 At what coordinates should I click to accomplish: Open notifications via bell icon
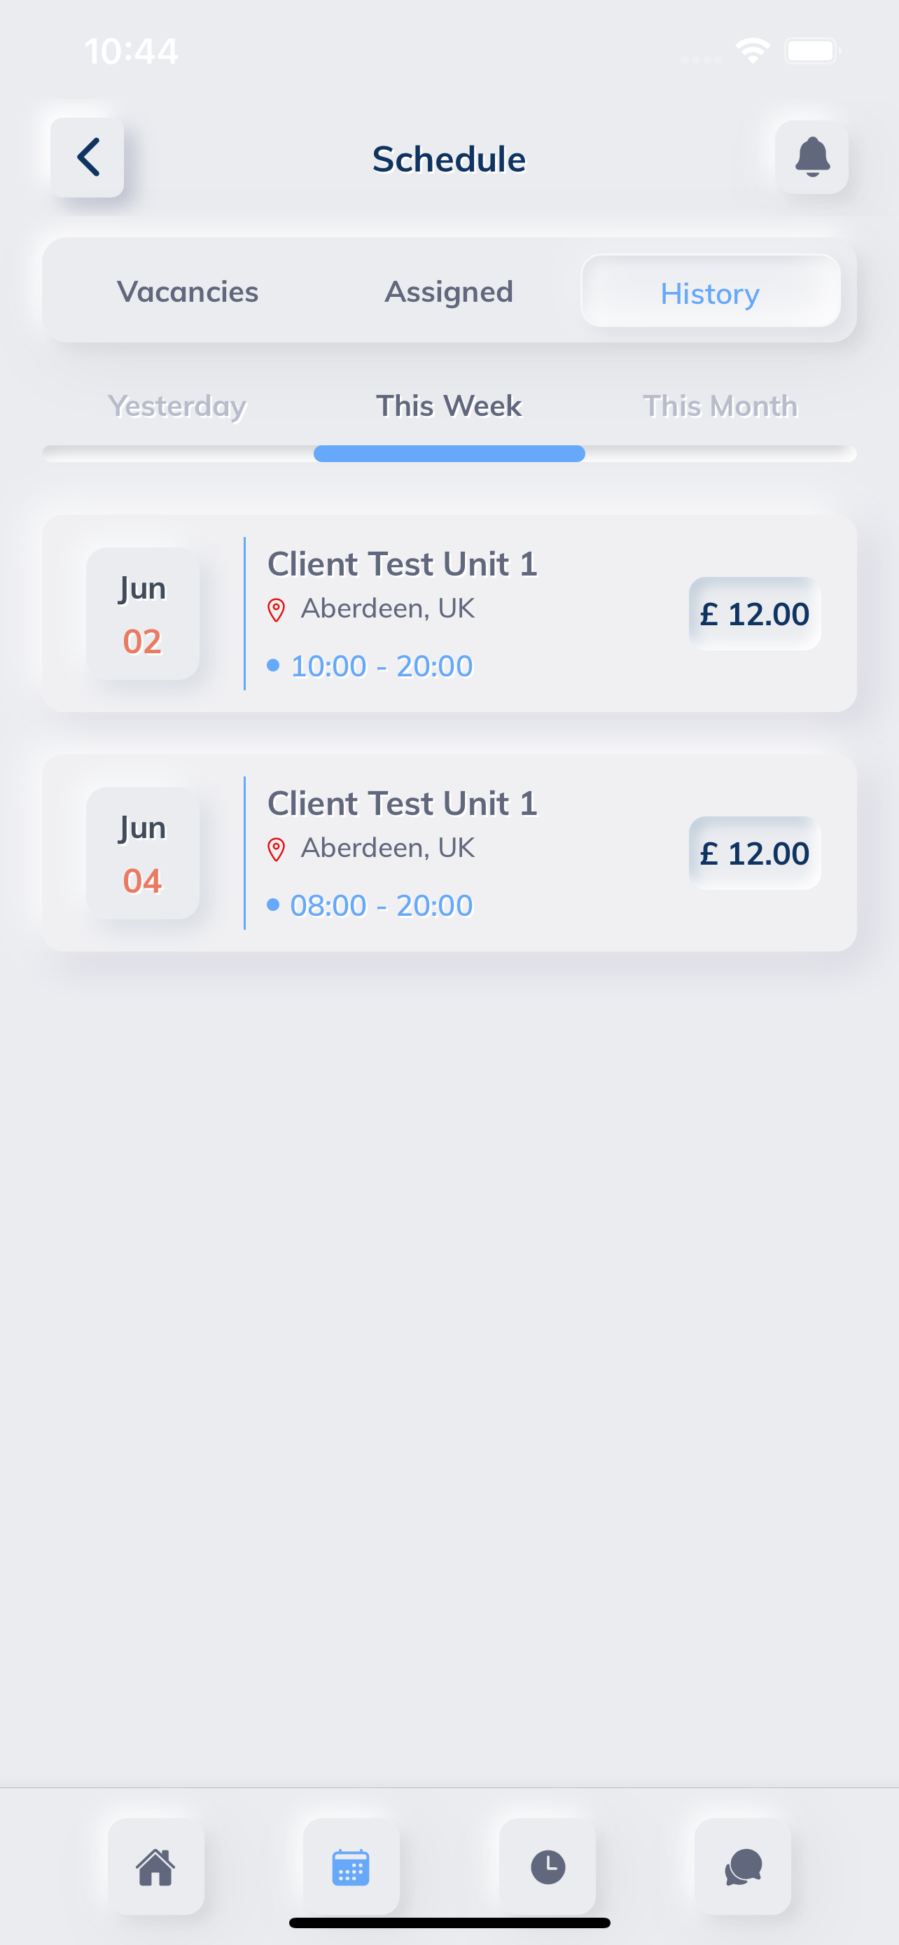pos(812,157)
